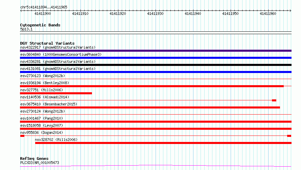Image resolution: width=301 pixels, height=170 pixels.
Task: Open variant nsv1140536 Alsmadi2014 label
Action: click(x=45, y=97)
